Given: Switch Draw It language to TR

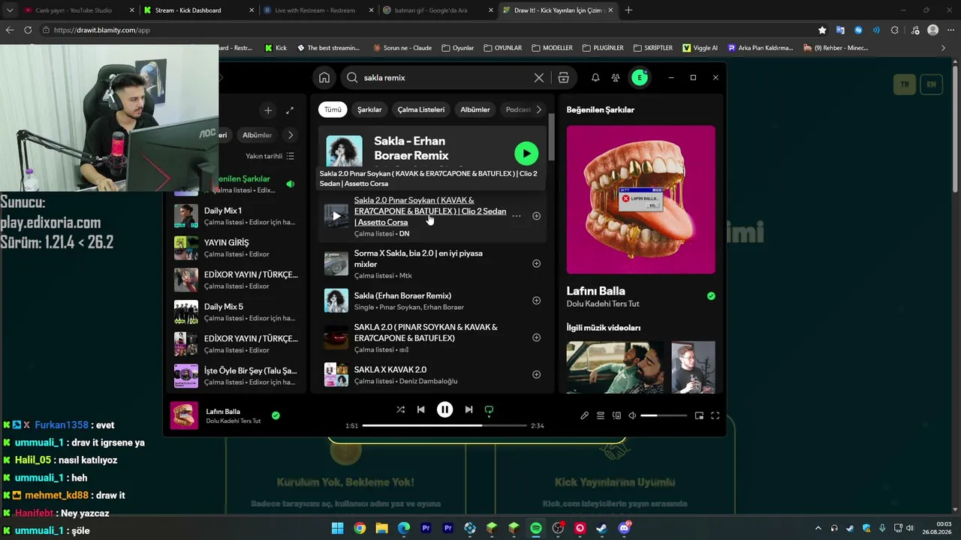Looking at the screenshot, I should [x=905, y=85].
